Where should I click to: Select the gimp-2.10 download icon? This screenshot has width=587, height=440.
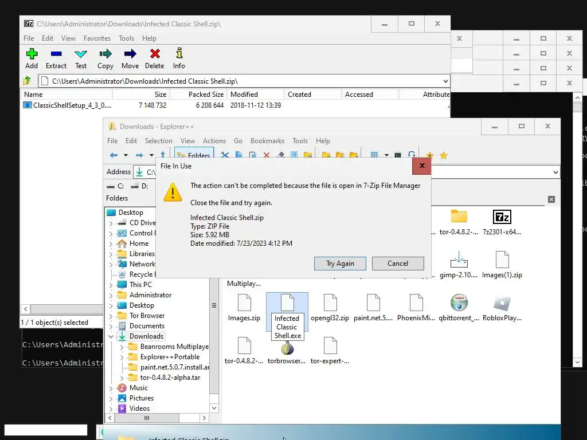pos(459,260)
